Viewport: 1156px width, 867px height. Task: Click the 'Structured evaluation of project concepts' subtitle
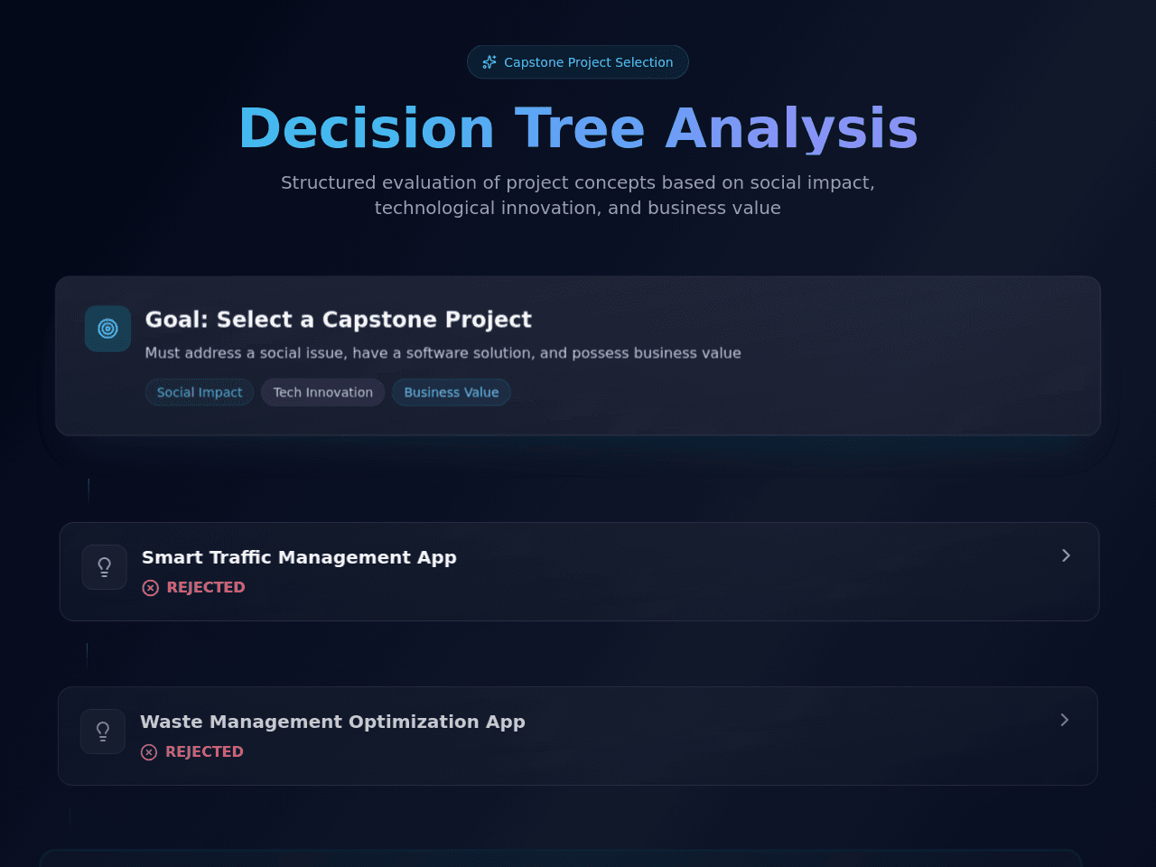[578, 195]
